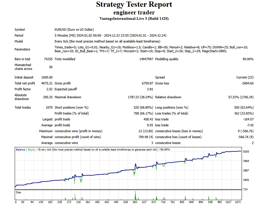Select the "5050" balance axis label
The image size is (264, 206).
(246, 151)
